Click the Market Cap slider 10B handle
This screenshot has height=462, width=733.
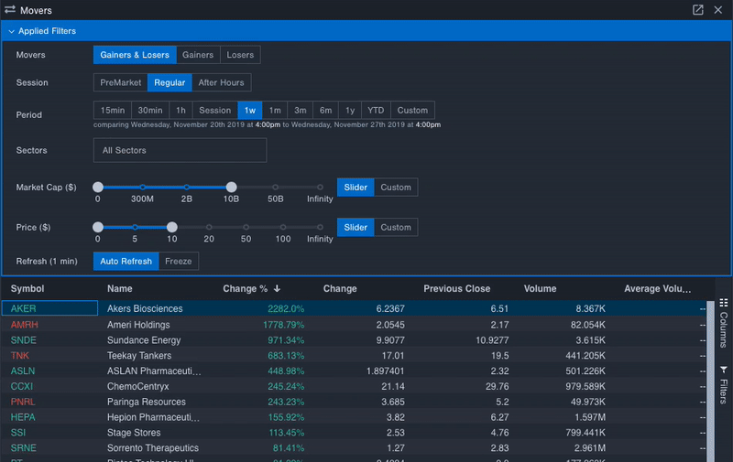pyautogui.click(x=232, y=188)
